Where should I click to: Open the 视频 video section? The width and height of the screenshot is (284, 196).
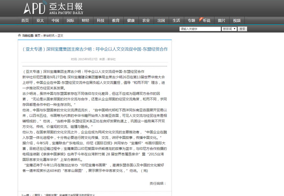[237, 20]
